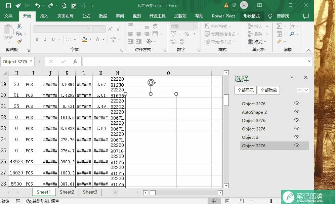Click the vertical scrollbar thumb of the sheet
This screenshot has height=204, width=335.
pos(226,100)
